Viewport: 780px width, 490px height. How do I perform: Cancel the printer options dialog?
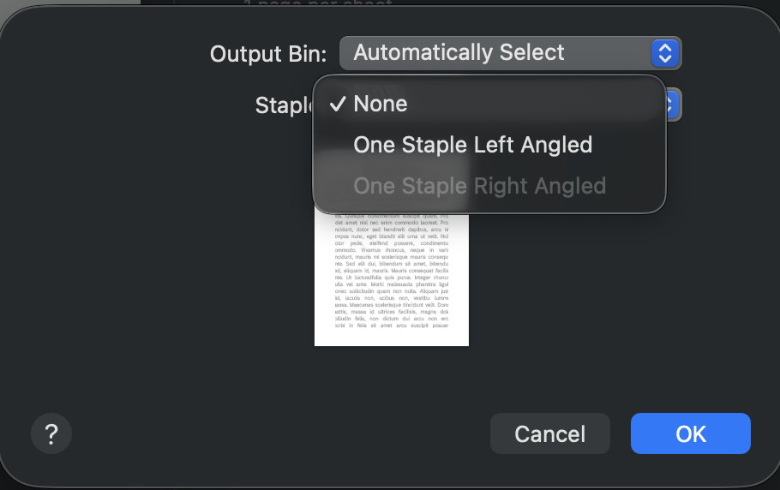tap(550, 433)
